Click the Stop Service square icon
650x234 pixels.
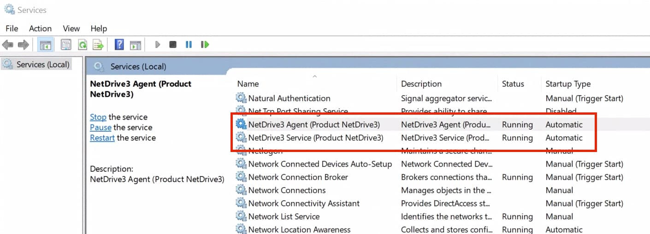click(x=173, y=45)
